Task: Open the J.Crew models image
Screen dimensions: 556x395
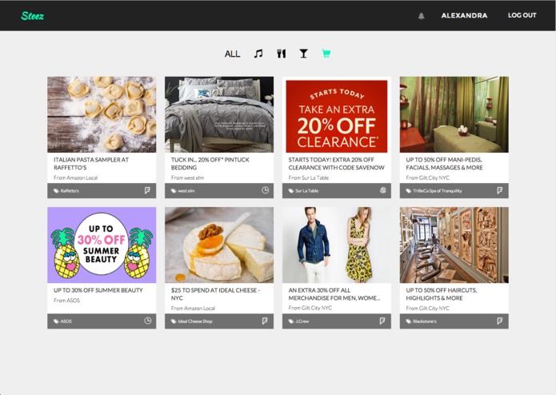Action: pos(337,245)
